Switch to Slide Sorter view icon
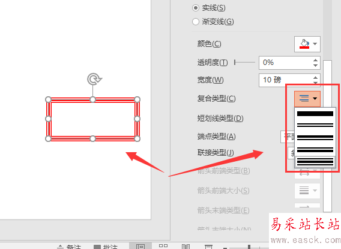Image resolution: width=341 pixels, height=249 pixels. tap(163, 246)
